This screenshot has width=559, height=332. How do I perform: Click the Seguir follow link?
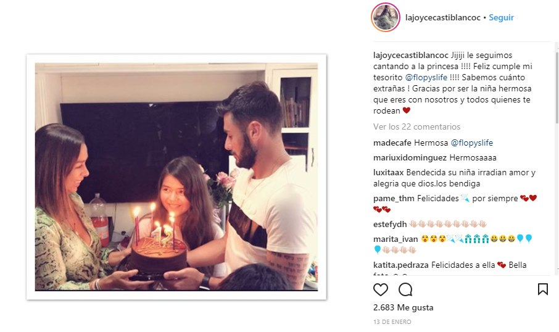pyautogui.click(x=501, y=17)
